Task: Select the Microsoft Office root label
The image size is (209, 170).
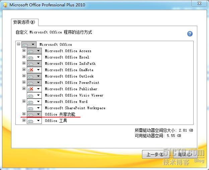Action: (56, 44)
